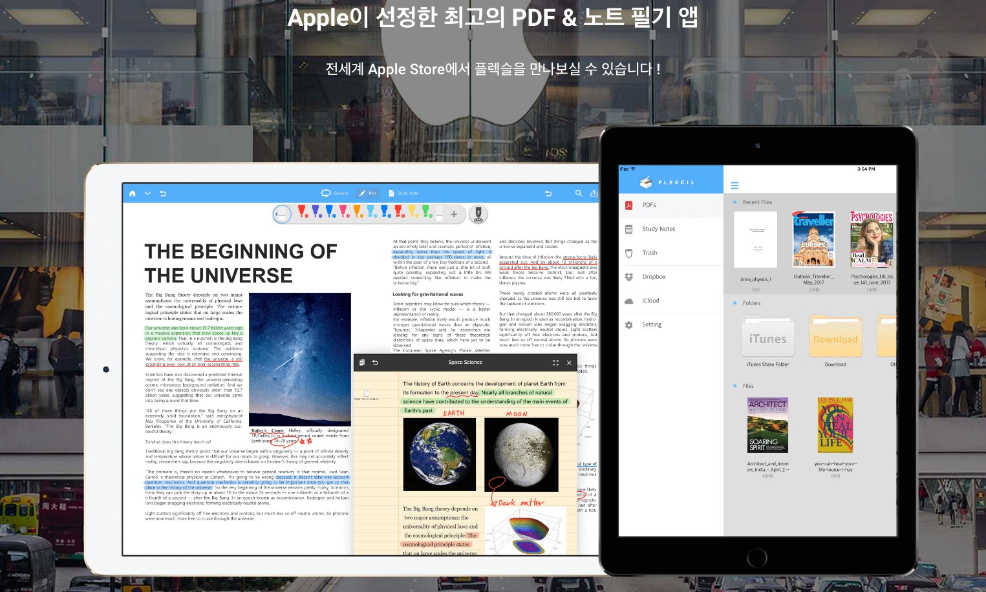Switch to Gesture mode
This screenshot has width=986, height=592.
click(x=335, y=193)
